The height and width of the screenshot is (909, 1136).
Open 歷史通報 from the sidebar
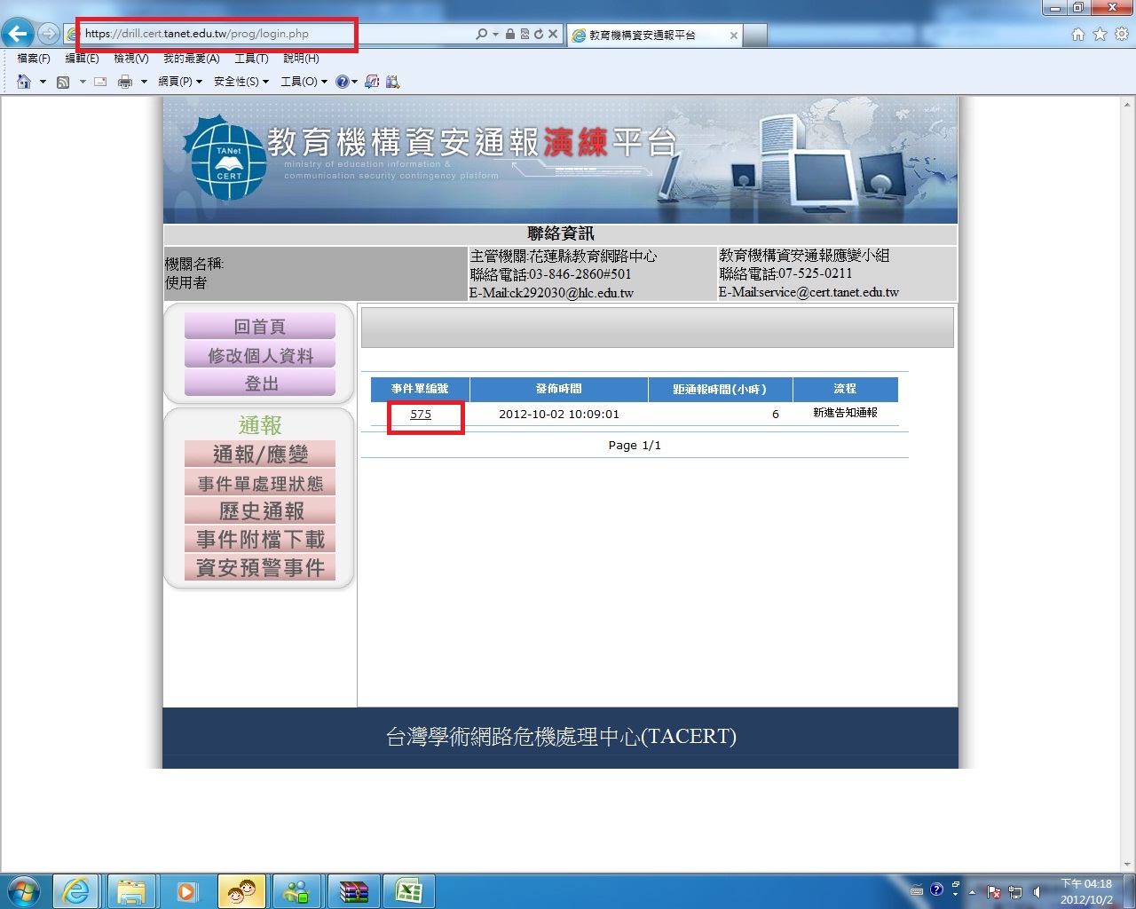click(x=260, y=511)
